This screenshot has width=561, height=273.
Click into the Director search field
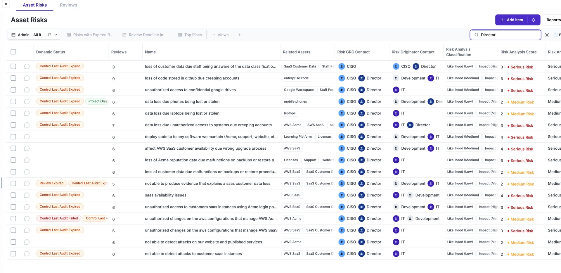508,35
